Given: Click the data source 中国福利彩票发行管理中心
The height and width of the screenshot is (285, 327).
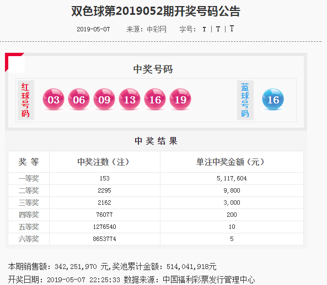Looking at the screenshot, I should pyautogui.click(x=208, y=280).
